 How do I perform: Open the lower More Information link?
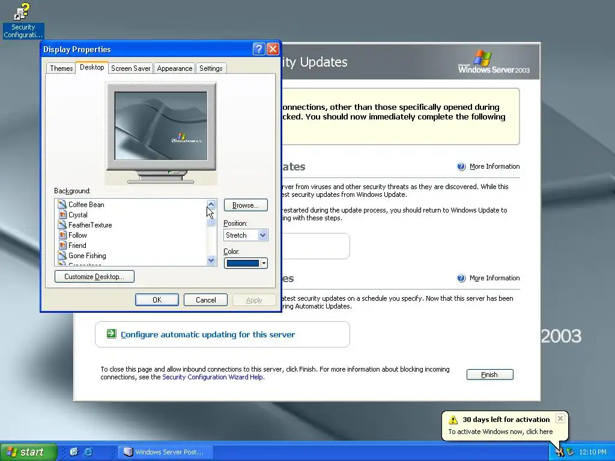(x=494, y=278)
